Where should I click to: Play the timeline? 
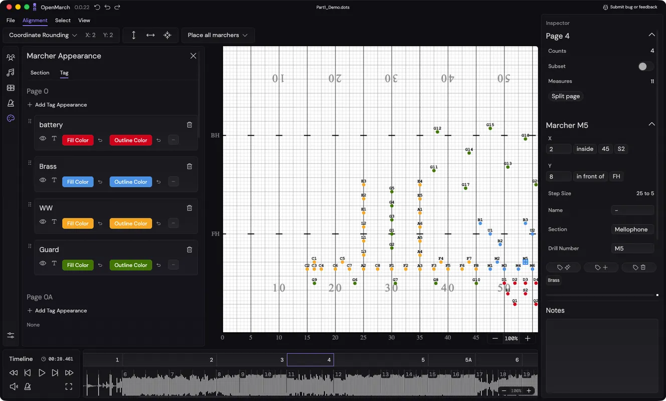[x=42, y=372]
